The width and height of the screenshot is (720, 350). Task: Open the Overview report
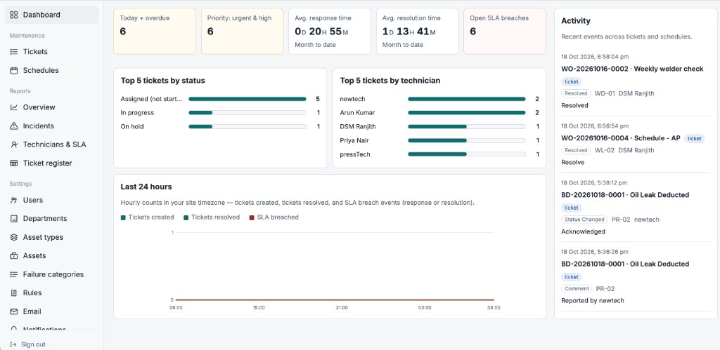51,107
